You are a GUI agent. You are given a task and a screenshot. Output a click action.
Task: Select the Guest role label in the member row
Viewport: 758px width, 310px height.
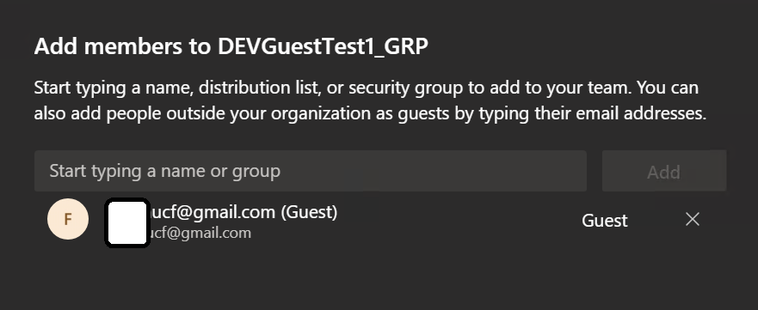point(604,221)
